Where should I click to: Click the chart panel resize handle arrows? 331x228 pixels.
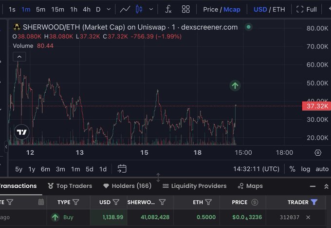tap(158, 178)
